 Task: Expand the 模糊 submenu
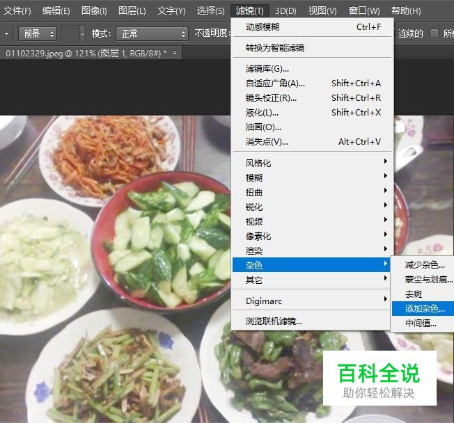(312, 177)
